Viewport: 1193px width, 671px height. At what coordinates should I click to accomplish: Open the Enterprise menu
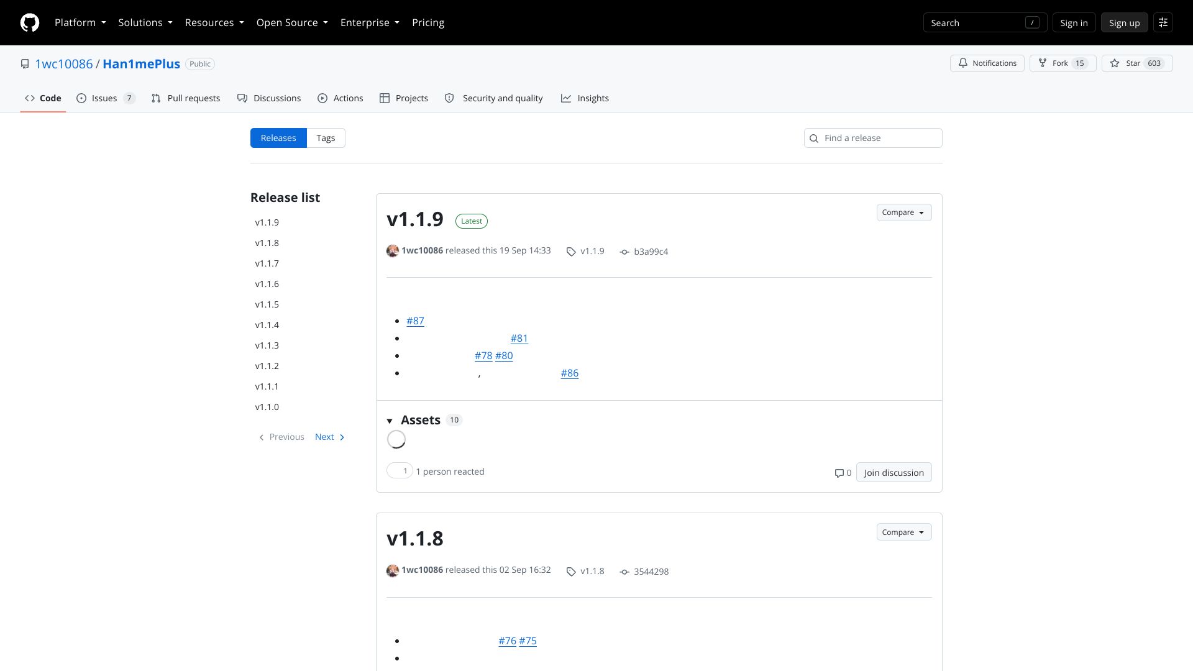(x=370, y=23)
